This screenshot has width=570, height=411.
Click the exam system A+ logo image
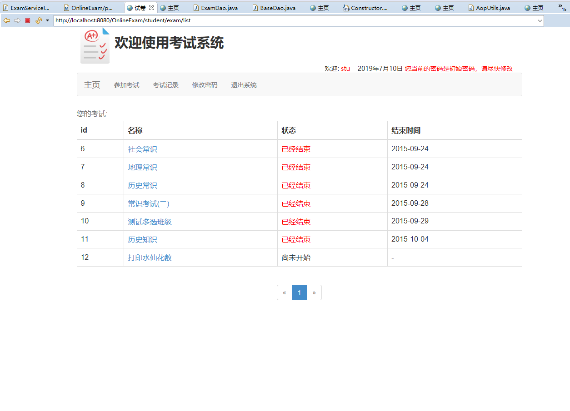[94, 45]
